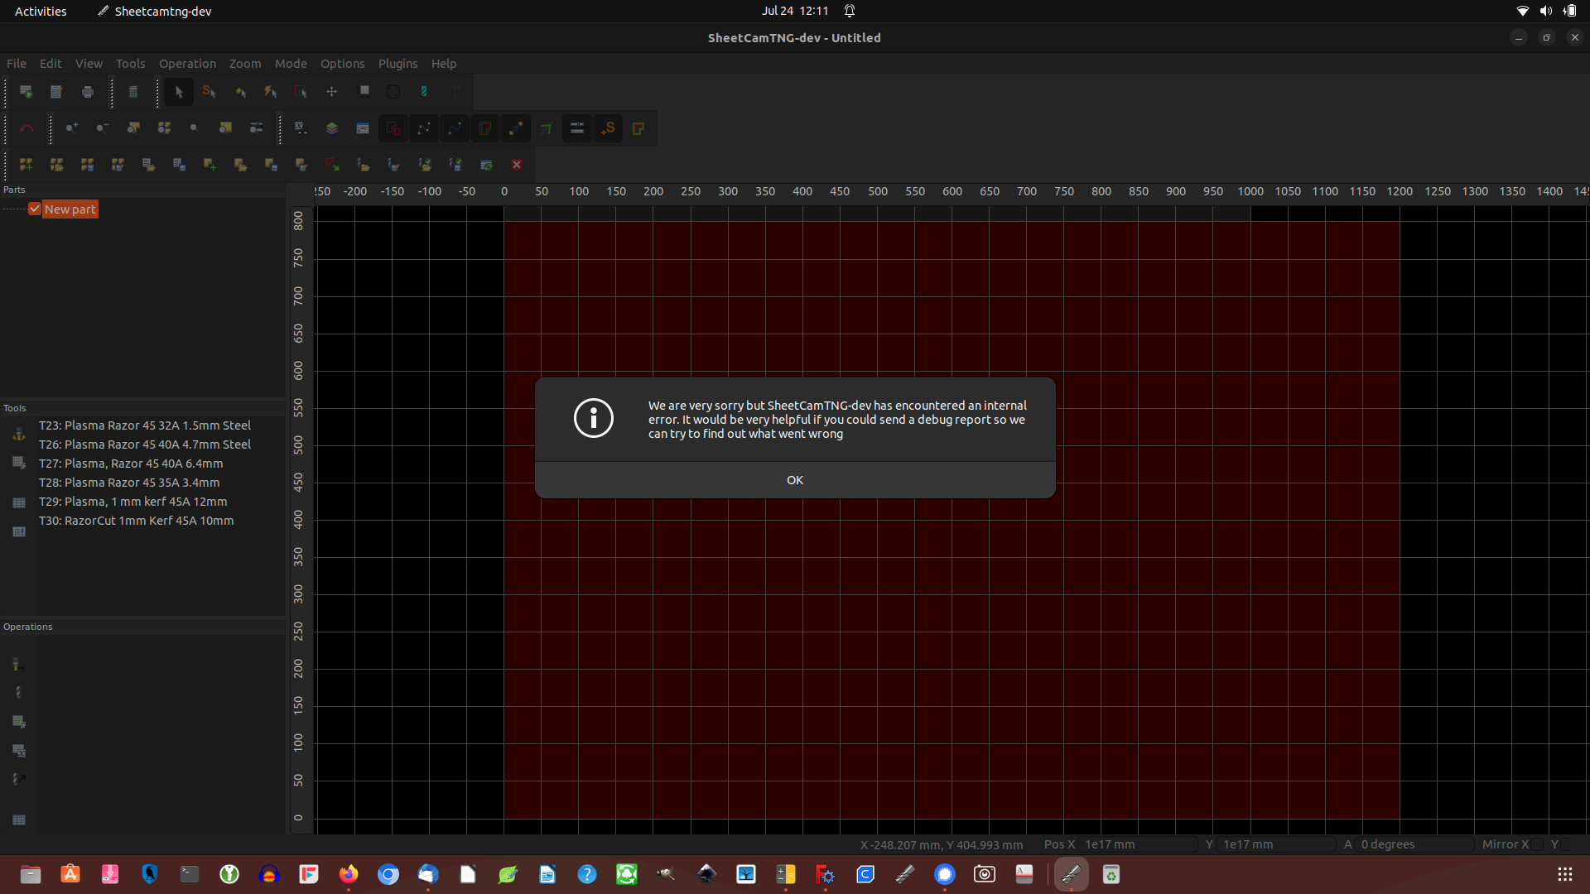Toggle the show tool paths curve icon
Screen dimensions: 1590x894
454,128
